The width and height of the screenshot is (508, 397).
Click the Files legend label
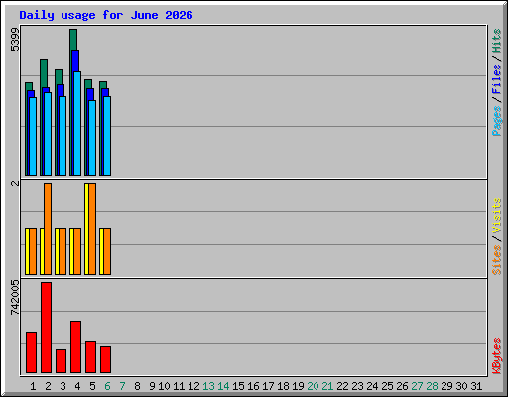click(x=497, y=78)
